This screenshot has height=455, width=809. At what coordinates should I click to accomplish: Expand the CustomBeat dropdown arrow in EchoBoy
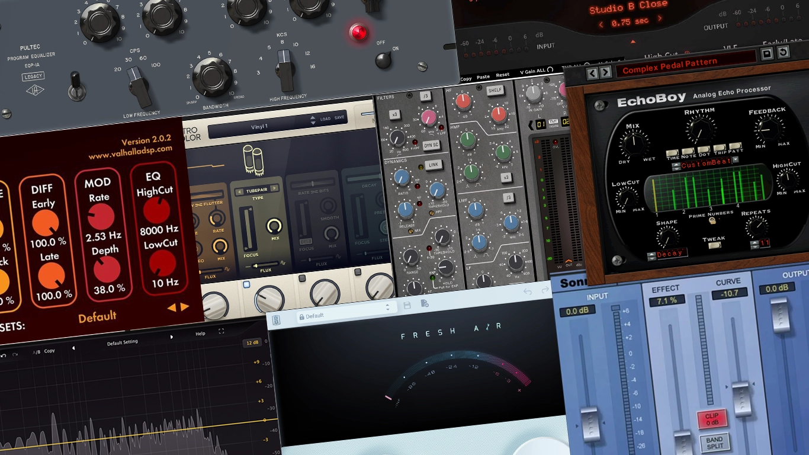736,160
